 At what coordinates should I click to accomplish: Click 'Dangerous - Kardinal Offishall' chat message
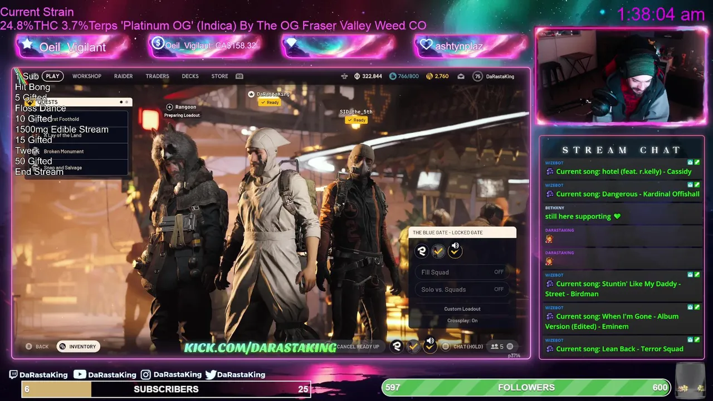point(627,194)
